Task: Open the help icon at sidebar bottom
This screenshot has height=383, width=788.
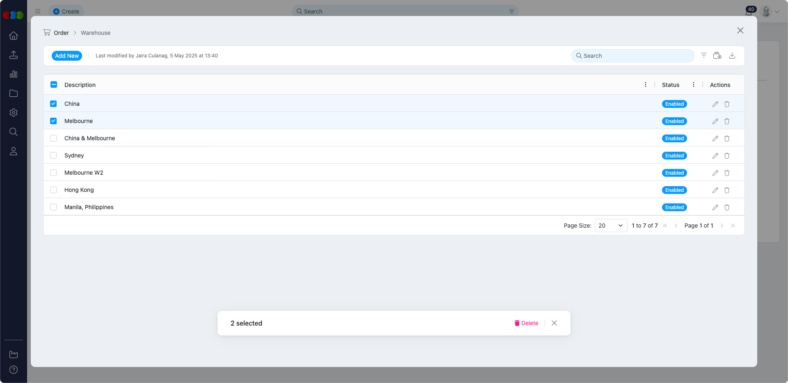Action: (x=14, y=369)
